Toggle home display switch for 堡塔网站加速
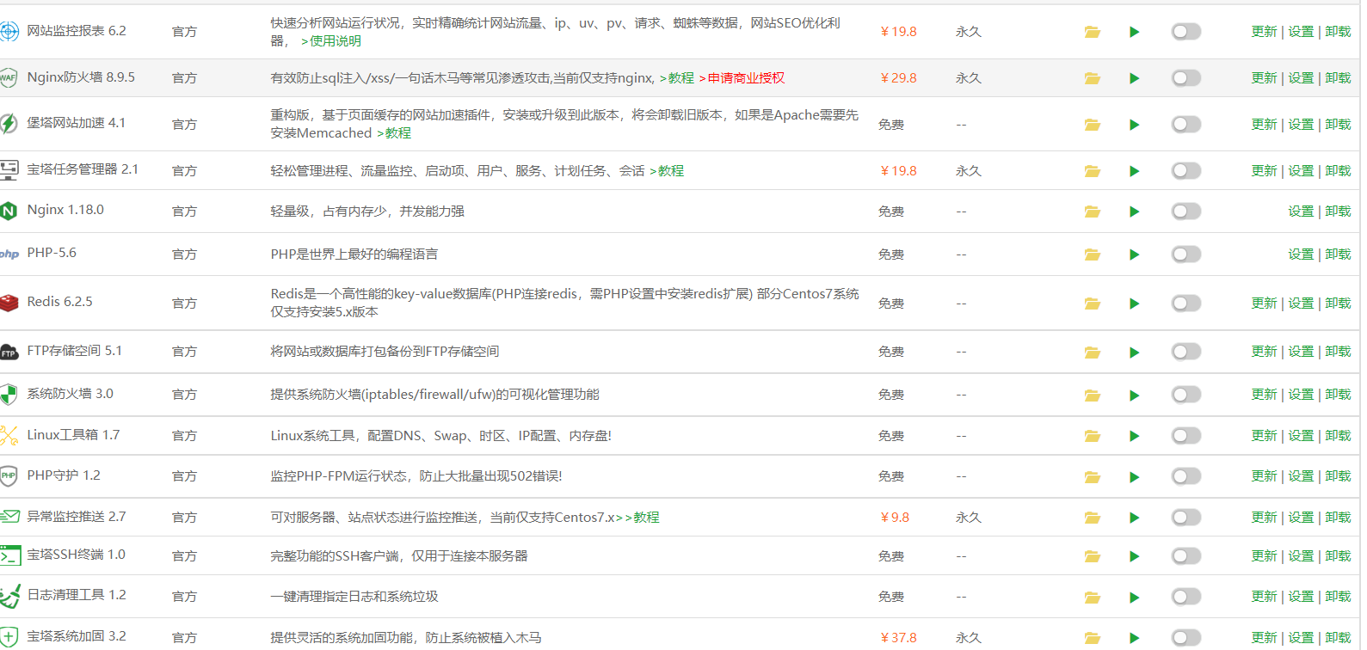Screen dimensions: 1367x650 pos(1185,125)
